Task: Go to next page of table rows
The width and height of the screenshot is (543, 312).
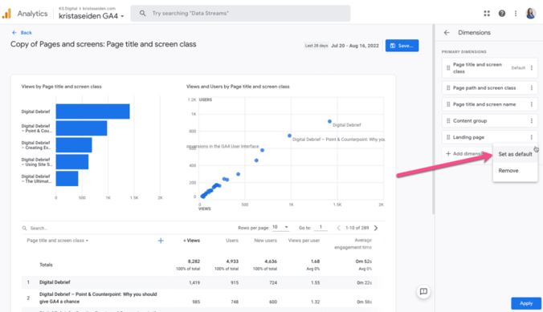Action: 376,228
